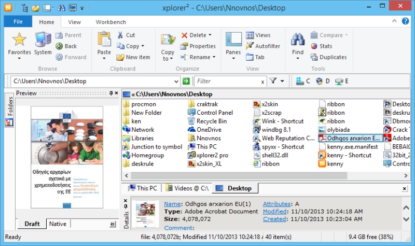Switch to drive C
The image size is (415, 246).
pos(303,81)
